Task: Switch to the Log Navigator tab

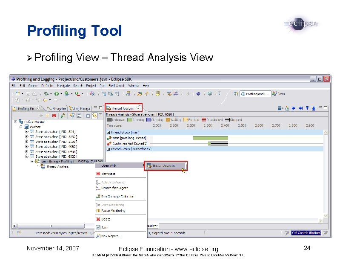Action: tap(80, 108)
